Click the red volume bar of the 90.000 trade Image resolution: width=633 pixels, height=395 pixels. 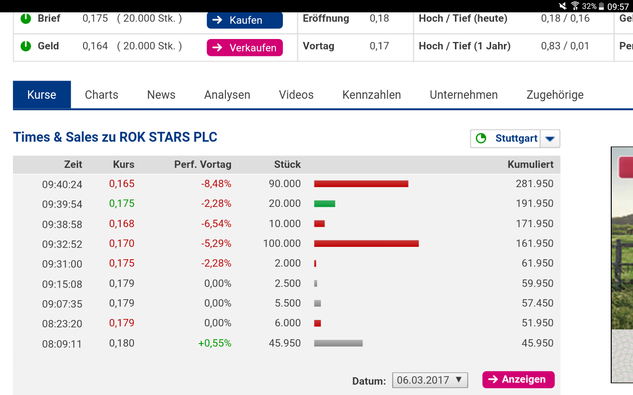click(361, 183)
